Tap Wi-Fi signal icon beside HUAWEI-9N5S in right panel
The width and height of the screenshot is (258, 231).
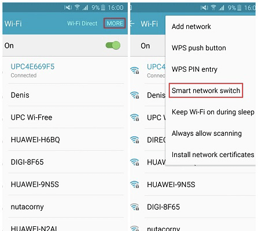click(x=135, y=184)
